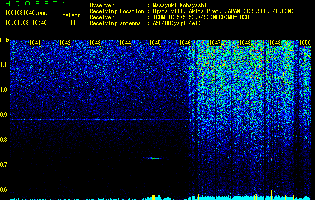
Task: Click the 'Receiving Location' field label
Action: tap(117, 11)
